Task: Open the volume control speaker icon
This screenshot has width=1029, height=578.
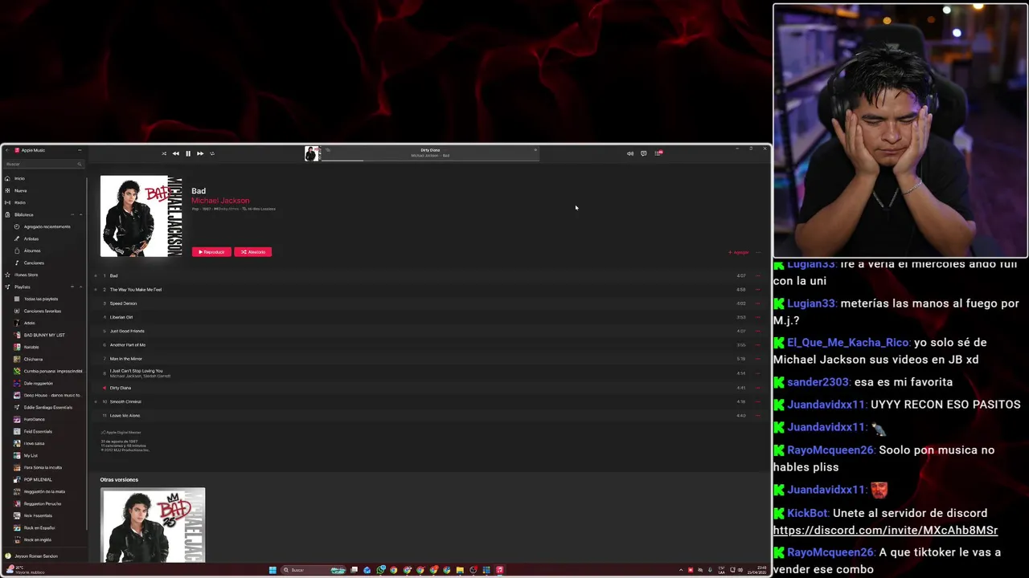Action: point(630,153)
